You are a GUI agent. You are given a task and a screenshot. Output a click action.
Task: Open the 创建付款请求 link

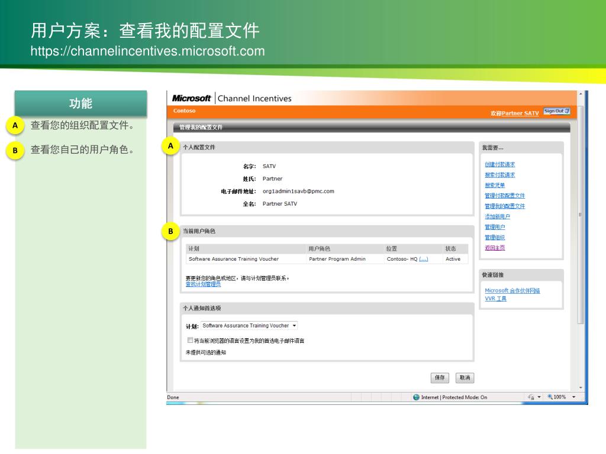coord(499,164)
